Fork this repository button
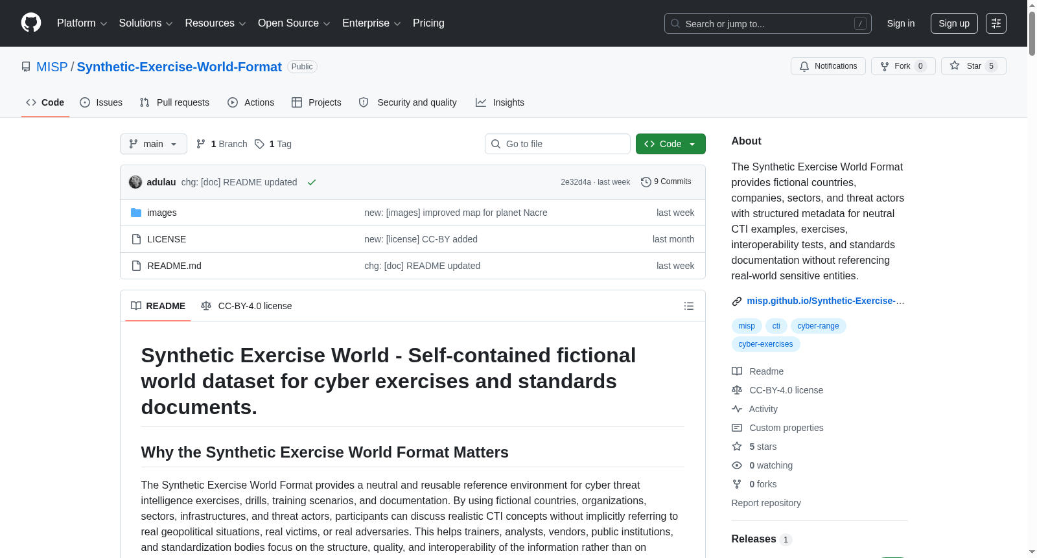The image size is (1037, 558). [x=903, y=66]
